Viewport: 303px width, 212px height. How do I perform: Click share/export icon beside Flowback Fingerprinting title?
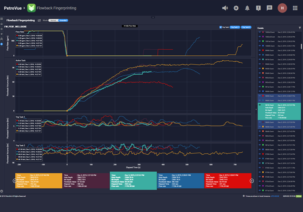pos(39,21)
